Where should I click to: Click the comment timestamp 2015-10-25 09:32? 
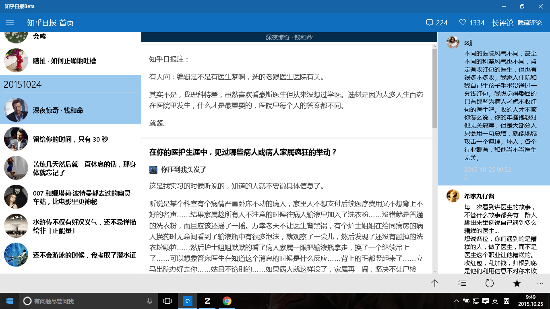pyautogui.click(x=488, y=170)
